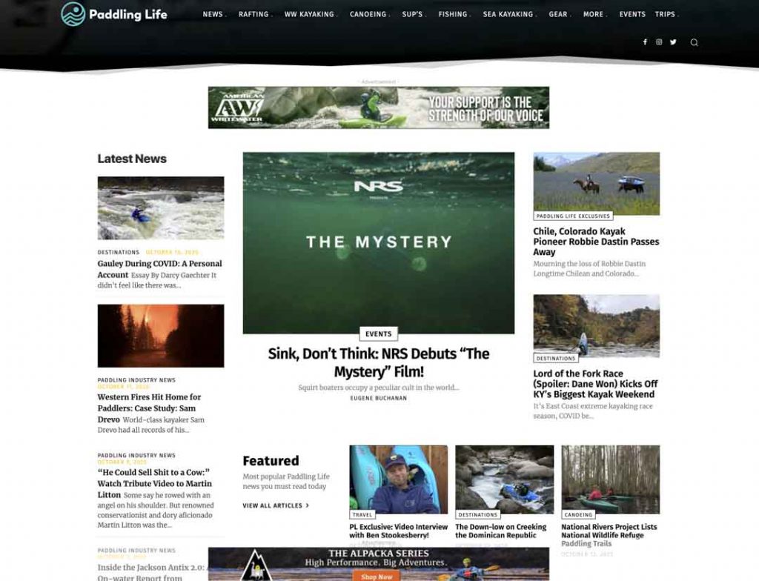Expand the News menu dropdown
Screen dimensions: 759x581
coord(214,15)
